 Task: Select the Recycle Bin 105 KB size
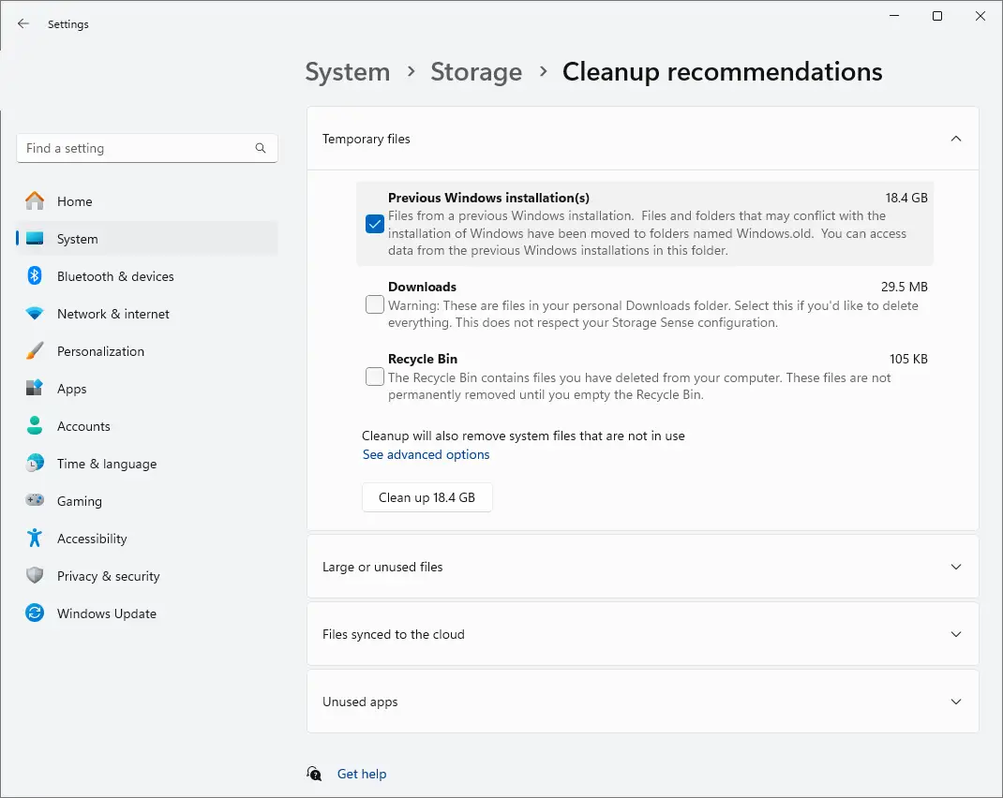[x=908, y=359]
